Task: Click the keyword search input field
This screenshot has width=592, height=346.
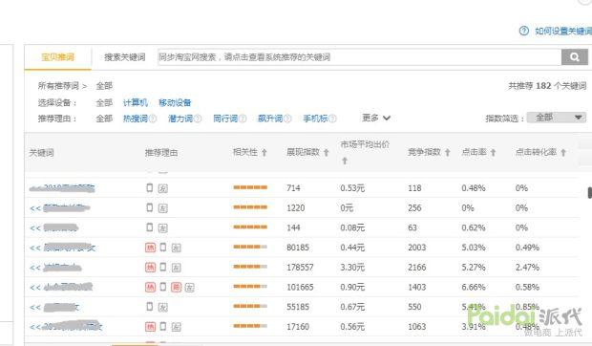Action: point(360,57)
